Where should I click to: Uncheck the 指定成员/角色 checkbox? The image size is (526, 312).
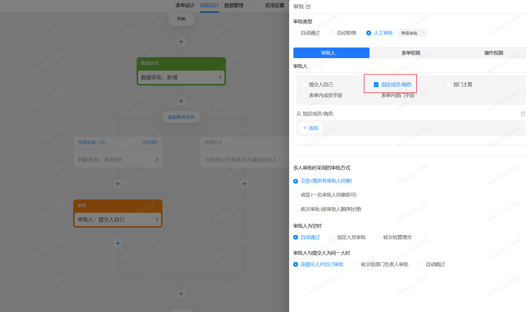(x=376, y=85)
